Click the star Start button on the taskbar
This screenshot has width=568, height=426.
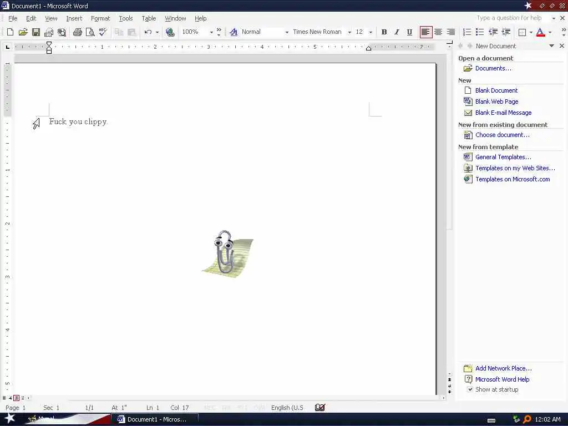point(9,419)
